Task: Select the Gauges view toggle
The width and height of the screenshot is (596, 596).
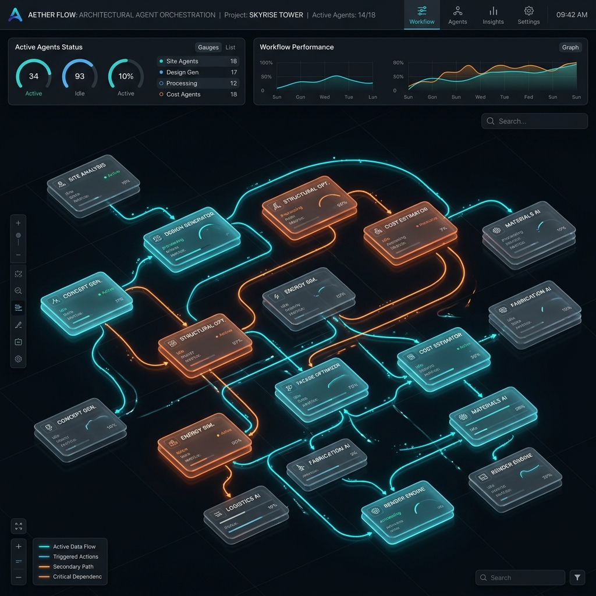Action: tap(208, 47)
